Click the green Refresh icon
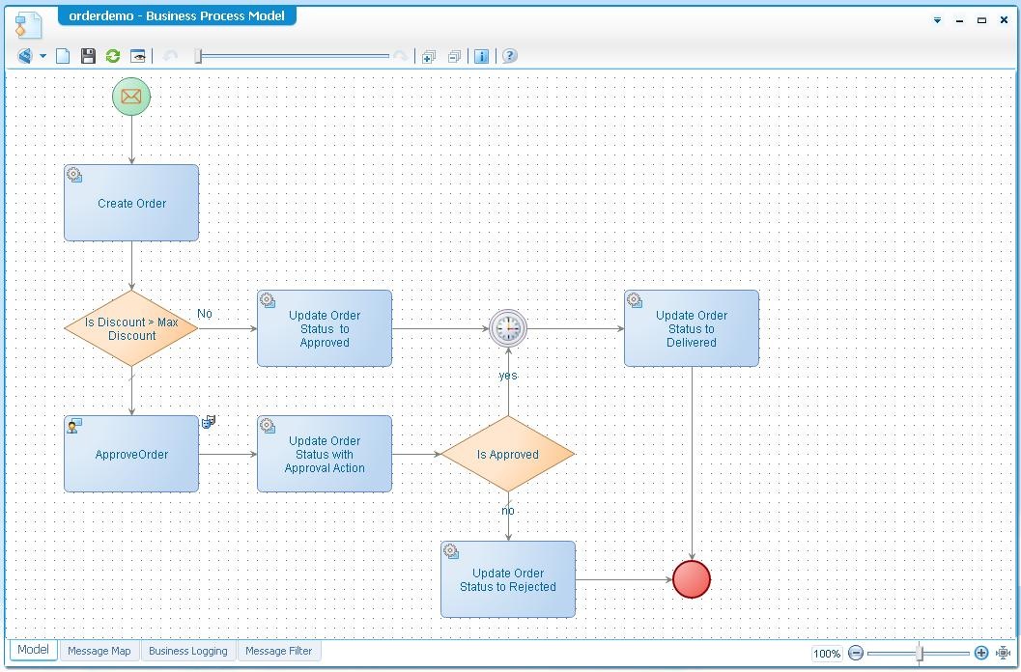This screenshot has height=672, width=1021. point(113,56)
